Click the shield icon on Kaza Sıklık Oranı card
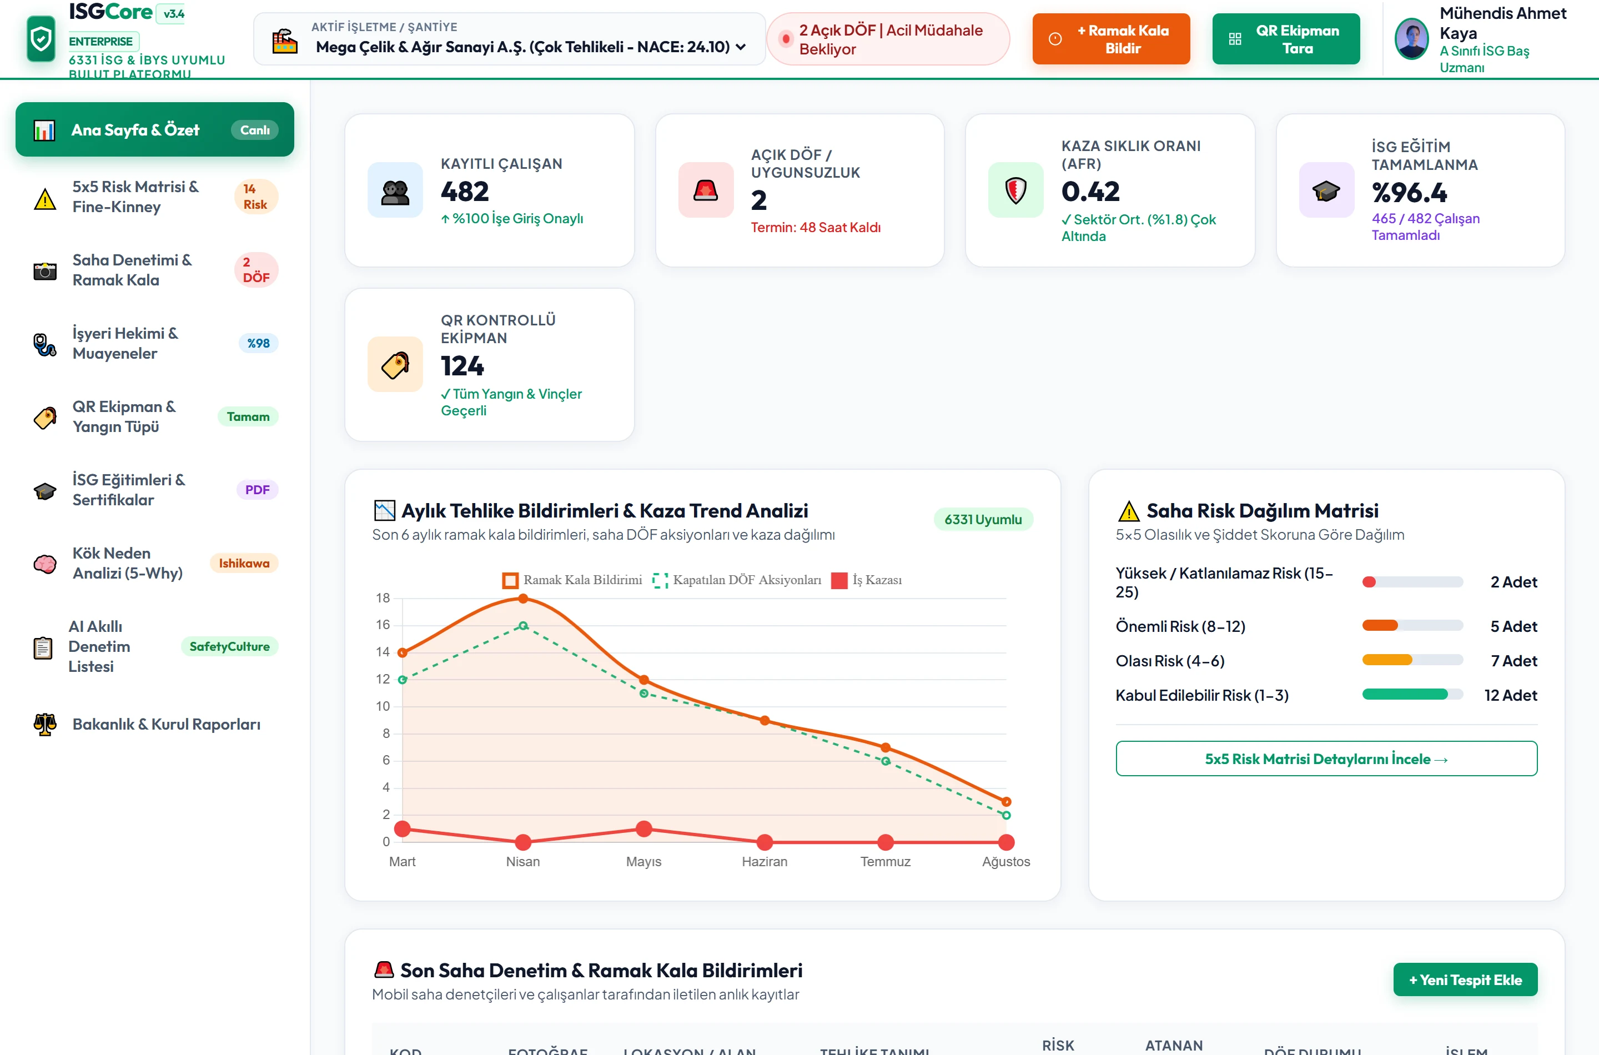This screenshot has width=1599, height=1055. pyautogui.click(x=1016, y=190)
